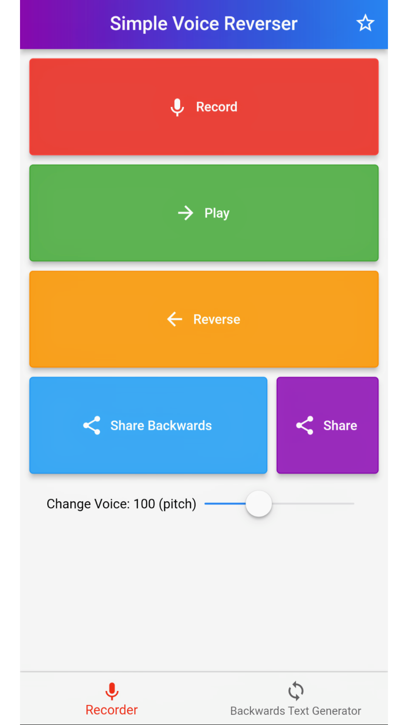Play the recording with green Play button
This screenshot has width=408, height=725.
[204, 213]
